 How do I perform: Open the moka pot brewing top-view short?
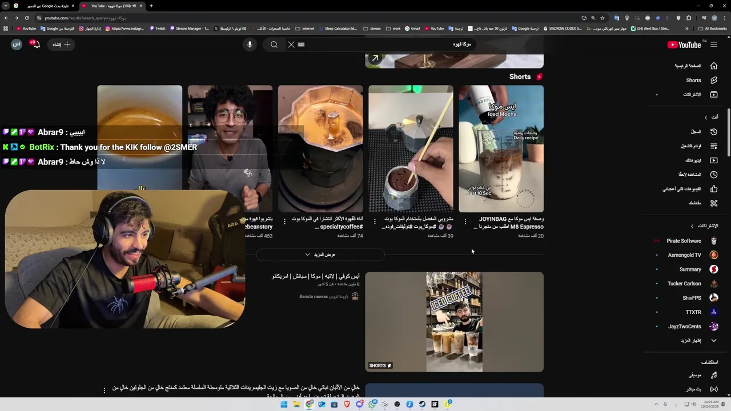coord(320,148)
